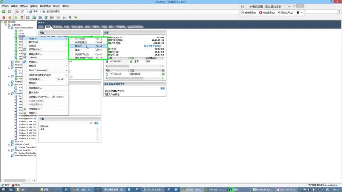The image size is (342, 192).
Task: Click the yellow Suspend toolbar icon
Action: pos(10,17)
